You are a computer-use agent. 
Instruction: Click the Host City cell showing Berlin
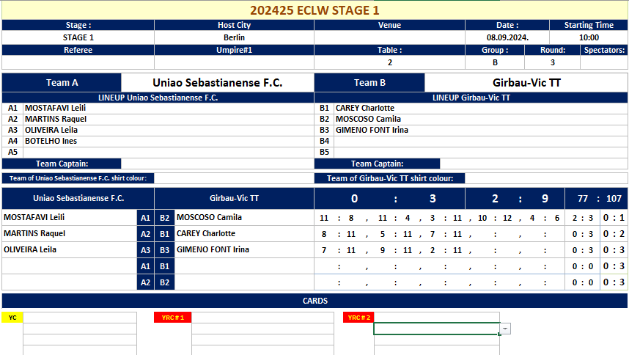pos(234,37)
